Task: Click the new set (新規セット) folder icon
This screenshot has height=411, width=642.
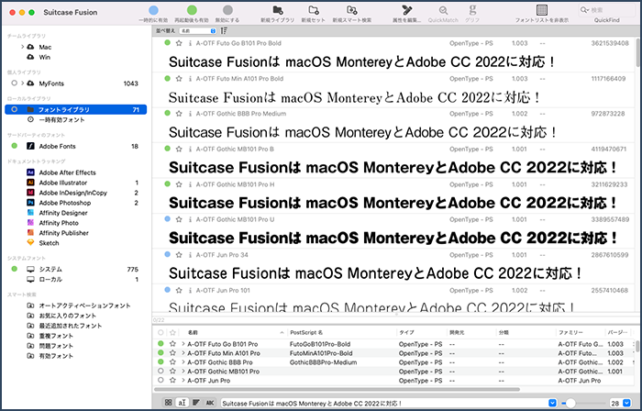Action: coord(314,10)
